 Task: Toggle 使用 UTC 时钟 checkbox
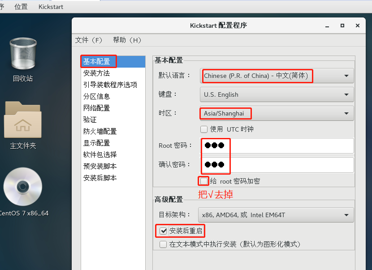pos(204,129)
